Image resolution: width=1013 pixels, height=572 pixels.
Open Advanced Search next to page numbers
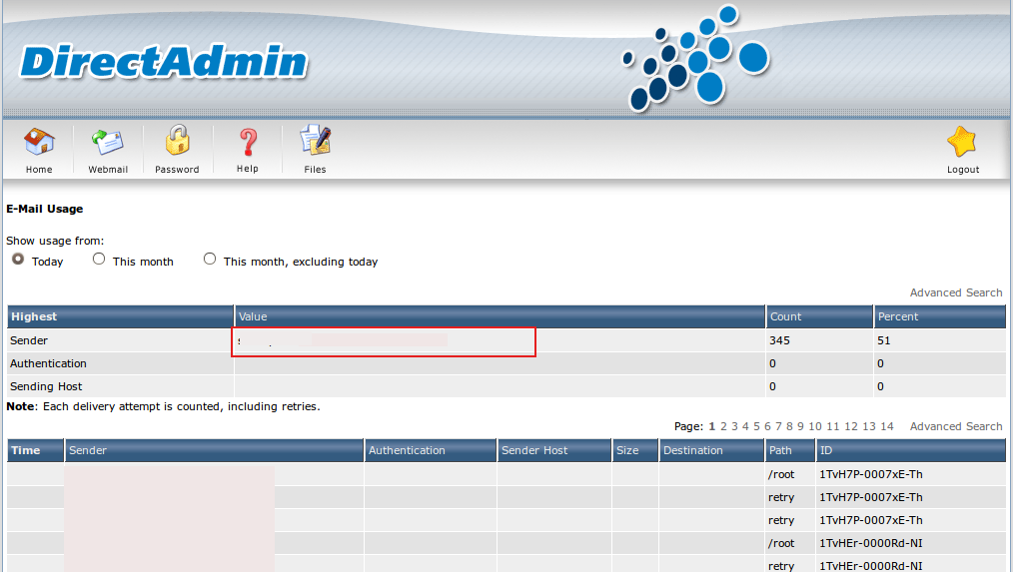coord(955,426)
